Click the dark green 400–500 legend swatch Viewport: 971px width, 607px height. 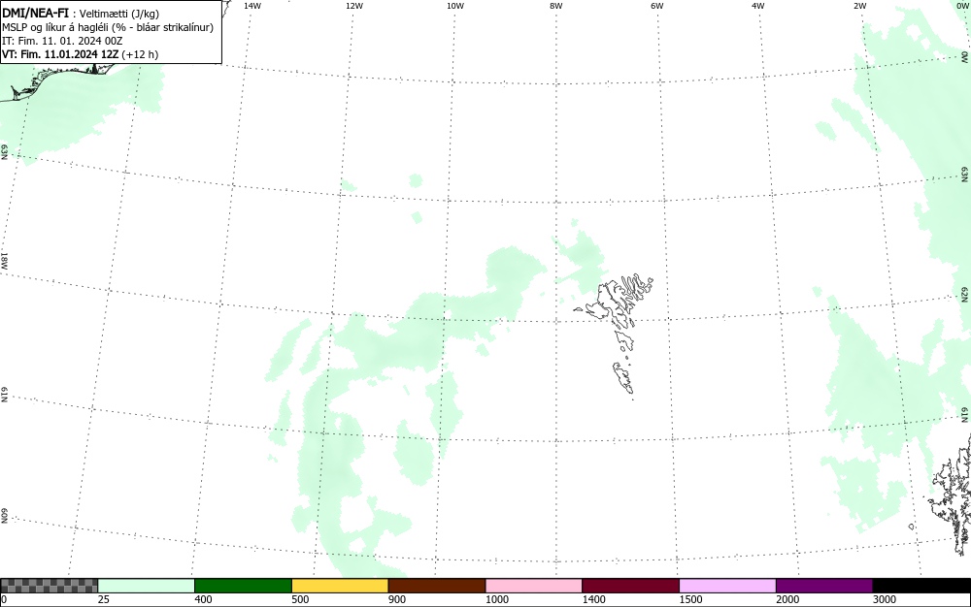(x=244, y=586)
